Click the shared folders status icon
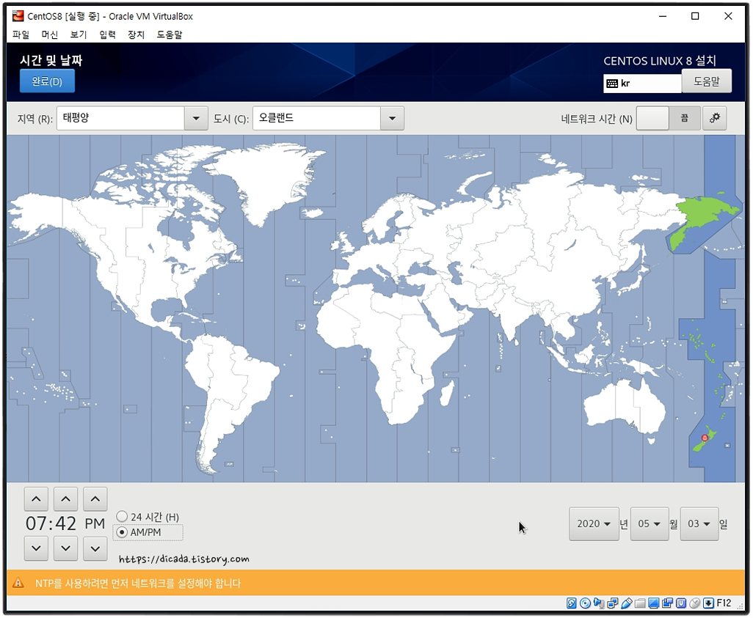The width and height of the screenshot is (753, 618). pos(640,603)
